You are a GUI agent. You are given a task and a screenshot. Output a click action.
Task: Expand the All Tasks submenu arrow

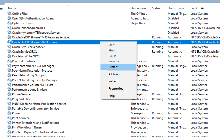click(x=133, y=74)
